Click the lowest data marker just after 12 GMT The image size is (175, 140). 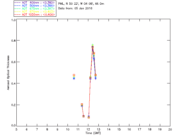click(x=89, y=117)
